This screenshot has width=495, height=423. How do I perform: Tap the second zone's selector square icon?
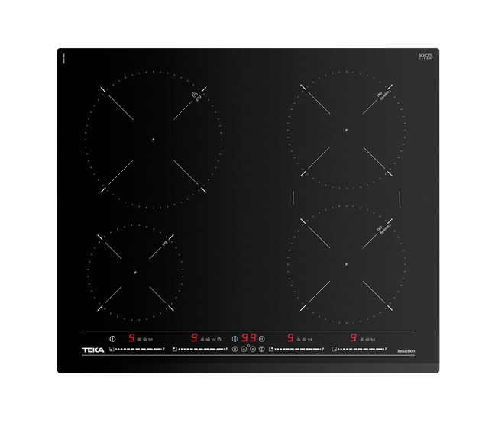(x=175, y=349)
